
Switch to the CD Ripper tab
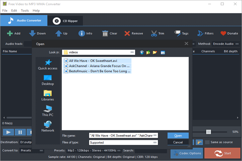point(67,21)
